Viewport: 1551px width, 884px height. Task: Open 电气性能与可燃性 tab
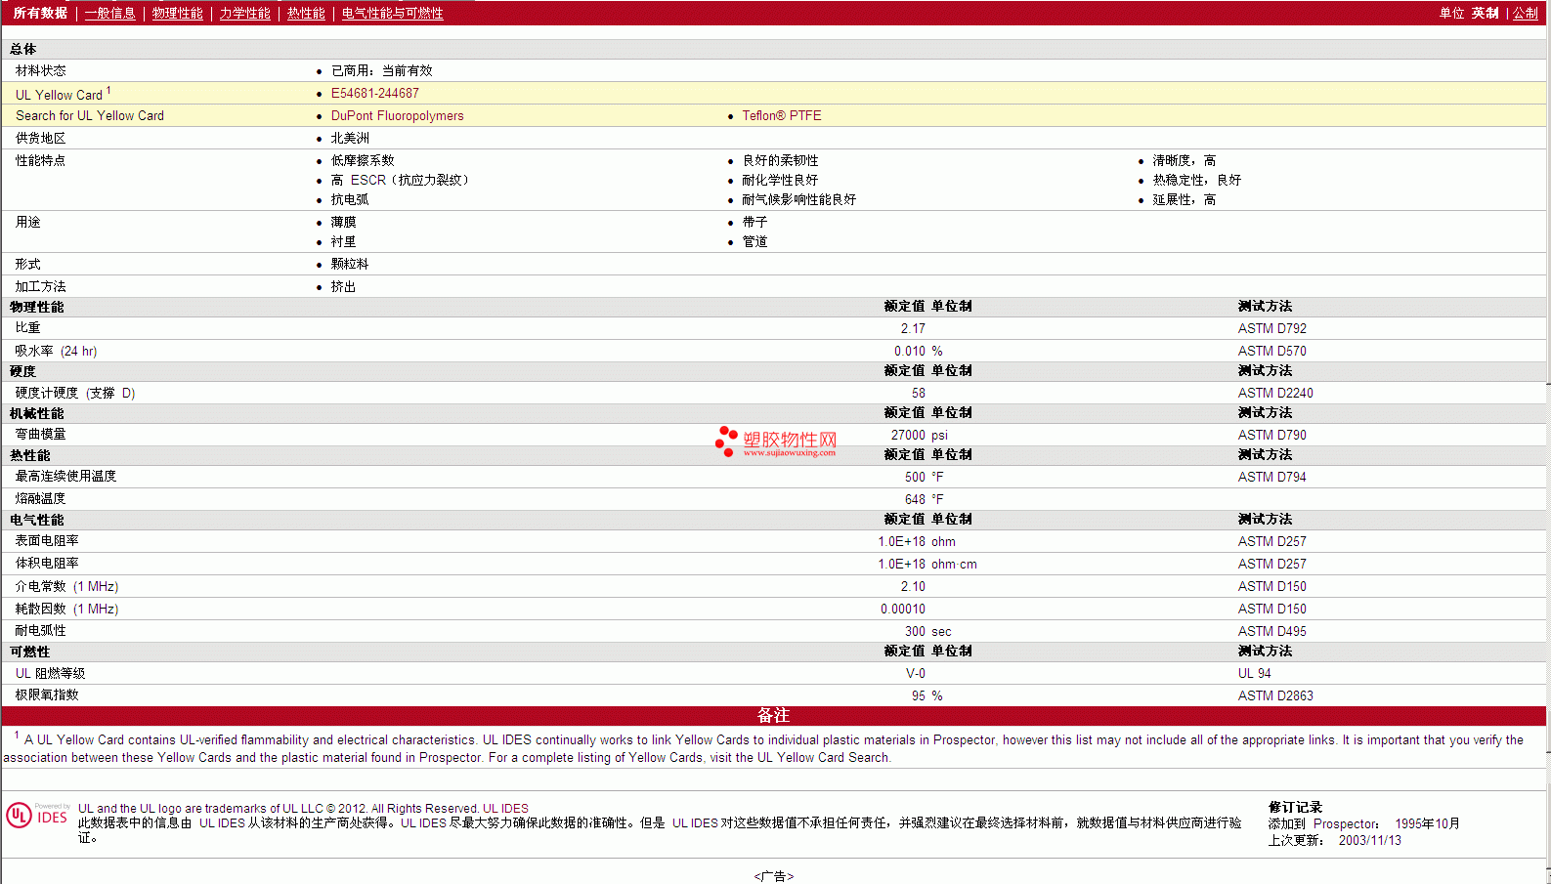point(393,13)
